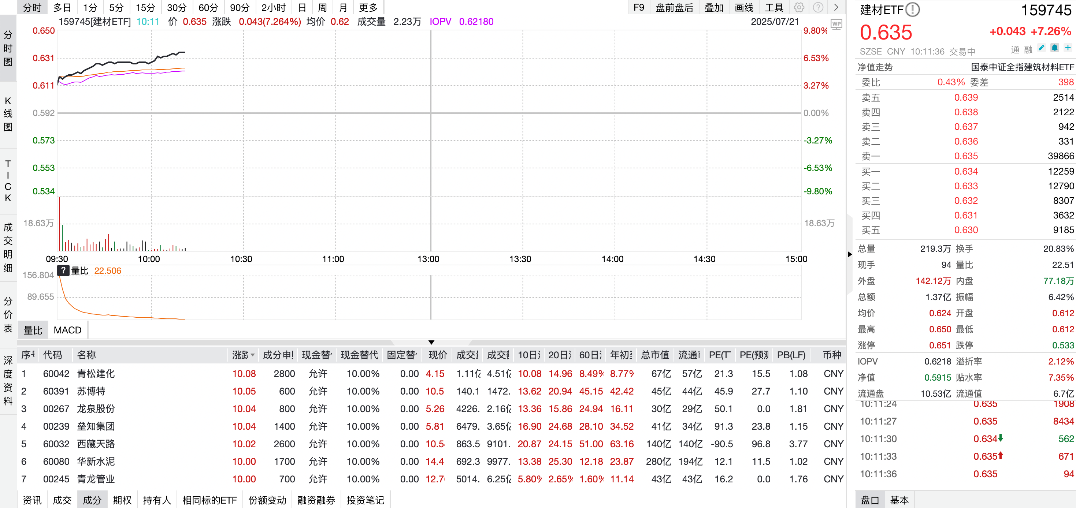Viewport: 1076px width, 508px height.
Task: Click the ? icon beside the 量比 indicator
Action: [63, 270]
